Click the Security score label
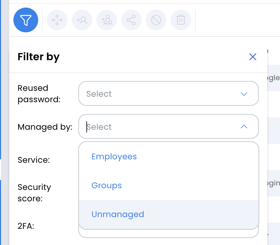280x245 pixels. pos(34,193)
